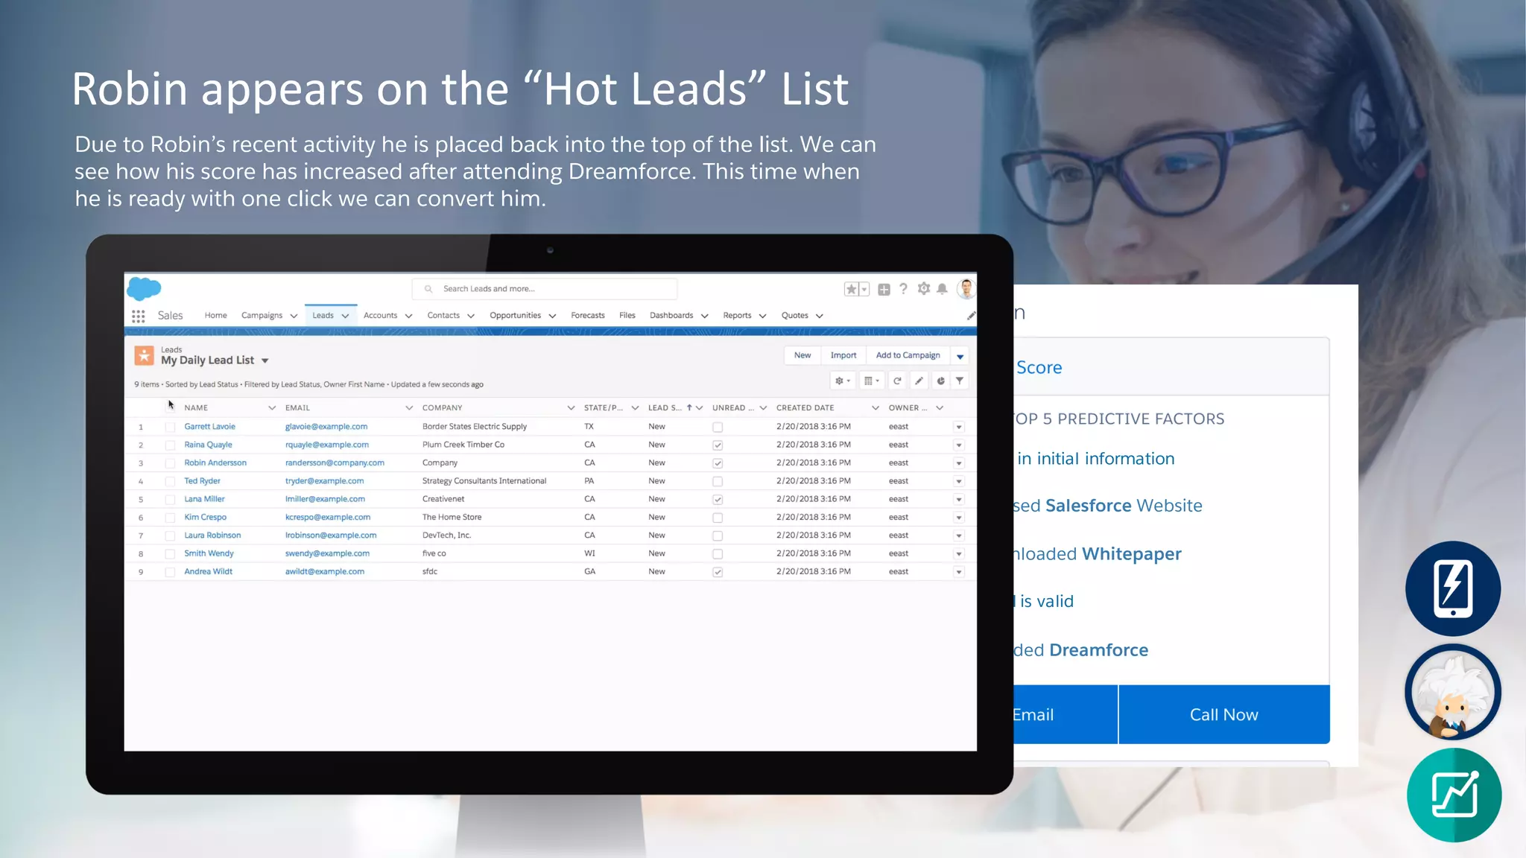The height and width of the screenshot is (858, 1526).
Task: Open the Setup gear icon in header
Action: (x=924, y=288)
